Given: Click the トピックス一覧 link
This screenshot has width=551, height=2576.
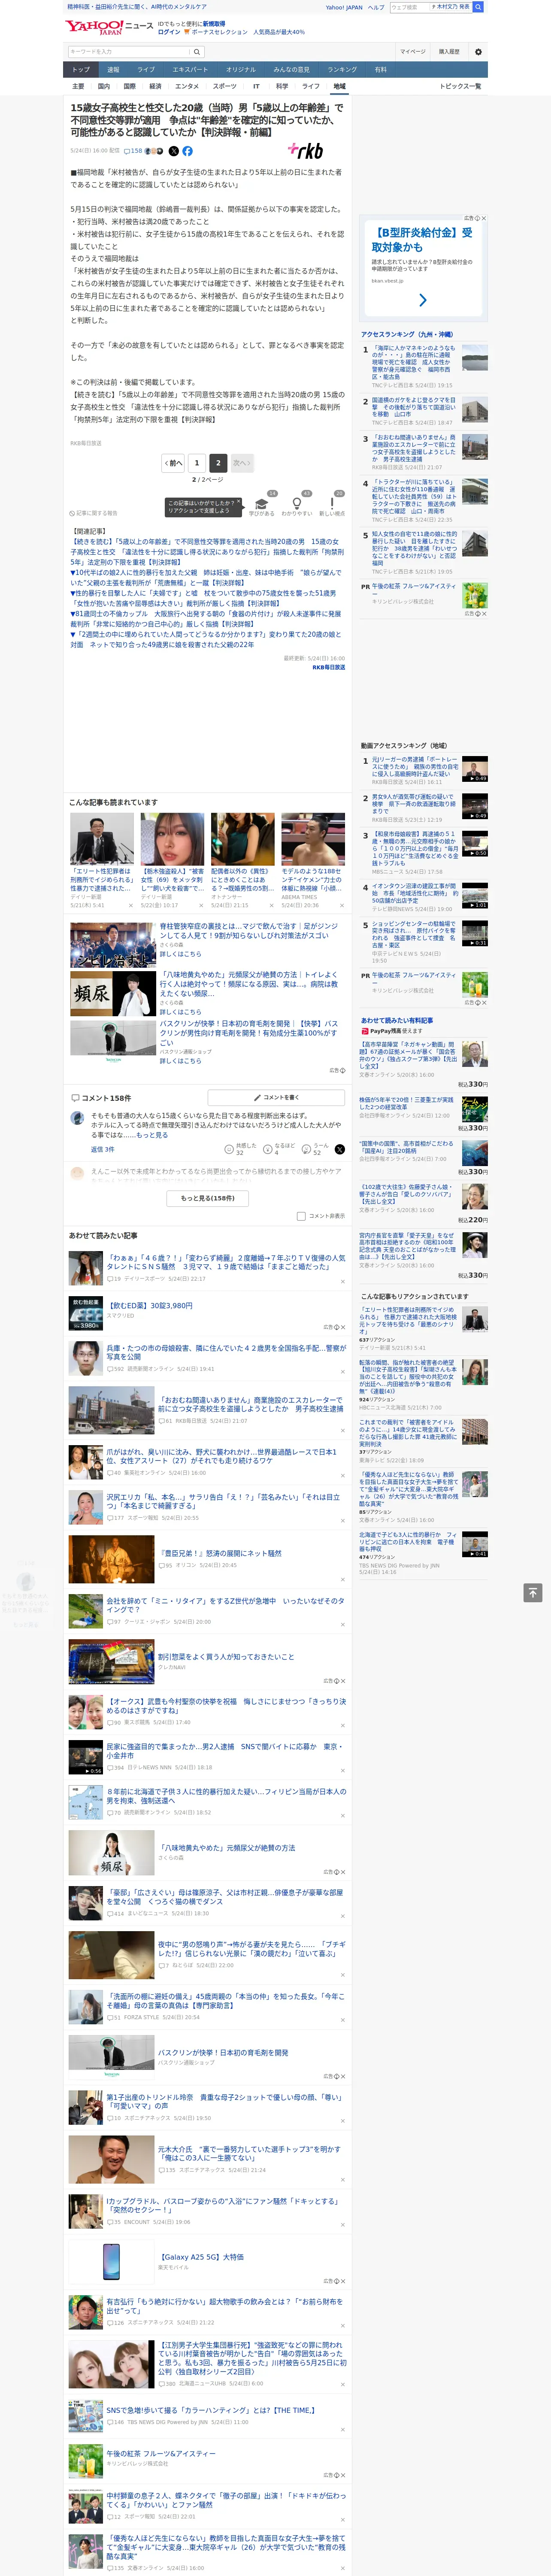Looking at the screenshot, I should click(x=460, y=86).
